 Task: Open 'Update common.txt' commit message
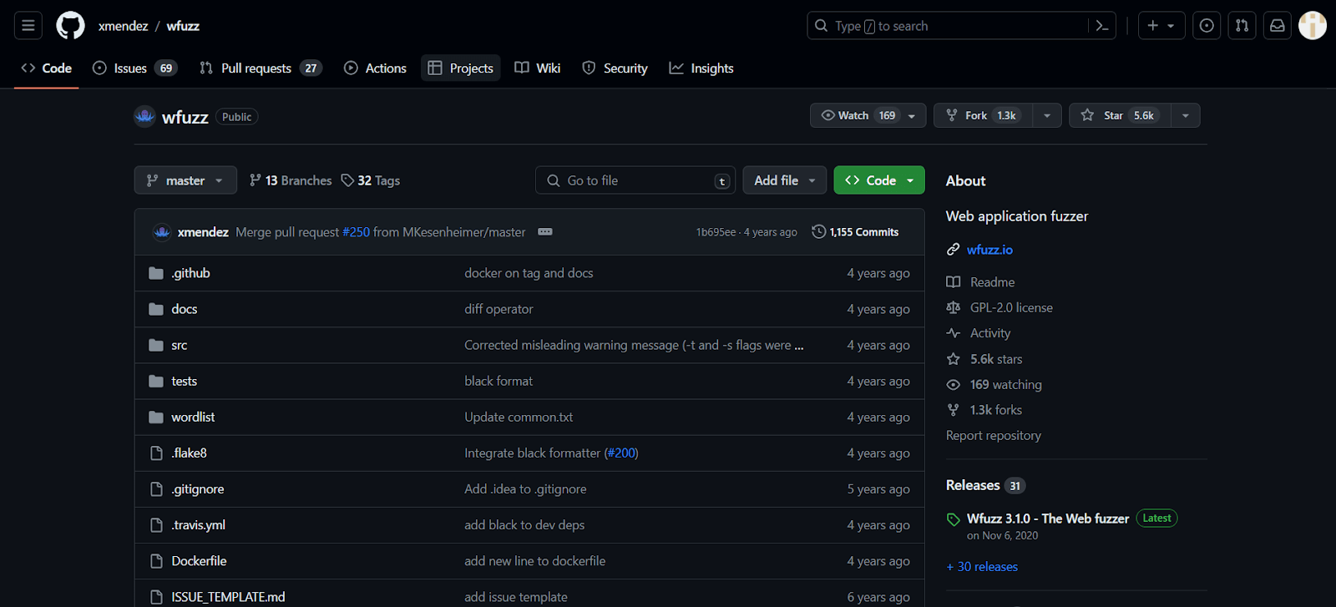pyautogui.click(x=519, y=417)
